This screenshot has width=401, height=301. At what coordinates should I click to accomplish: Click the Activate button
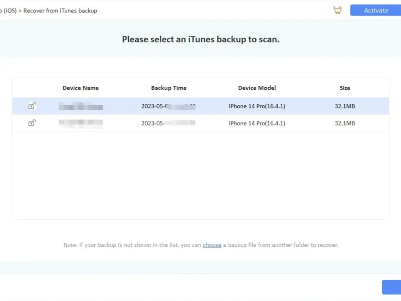pyautogui.click(x=375, y=10)
